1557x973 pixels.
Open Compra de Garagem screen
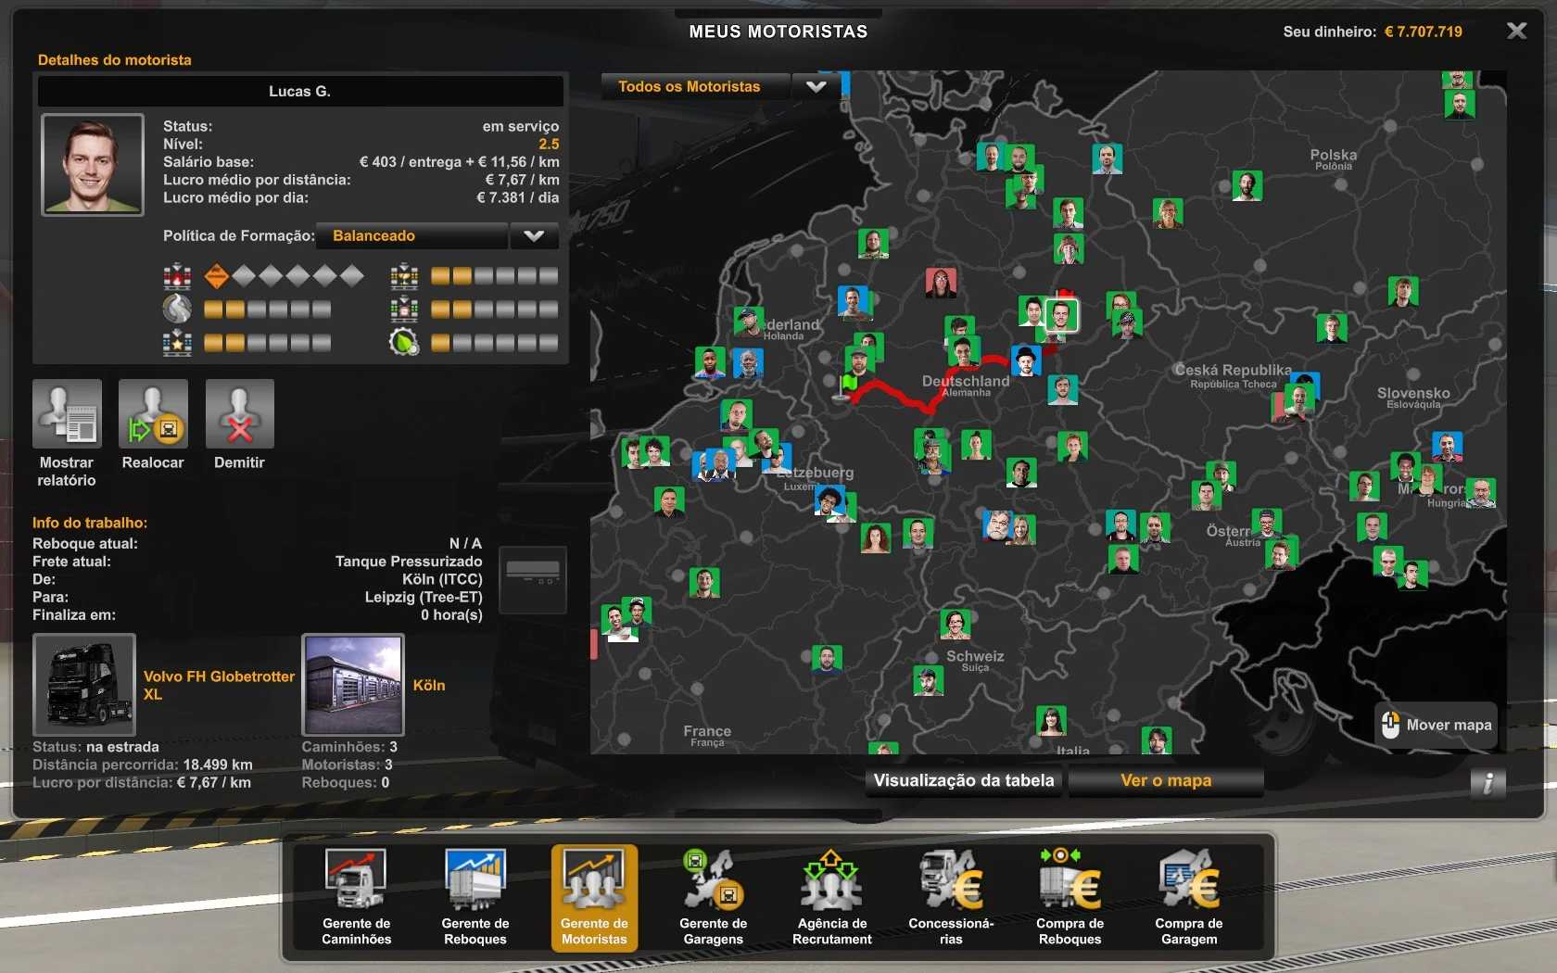coord(1189,896)
